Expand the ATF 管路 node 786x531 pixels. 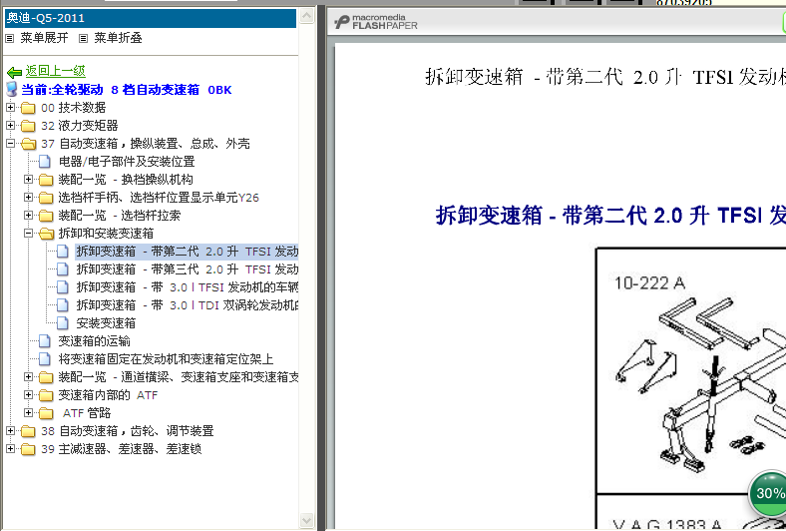click(29, 412)
